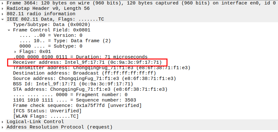This screenshot has width=278, height=132.
Task: Expand the 802.11 radio information section
Action: click(3, 14)
